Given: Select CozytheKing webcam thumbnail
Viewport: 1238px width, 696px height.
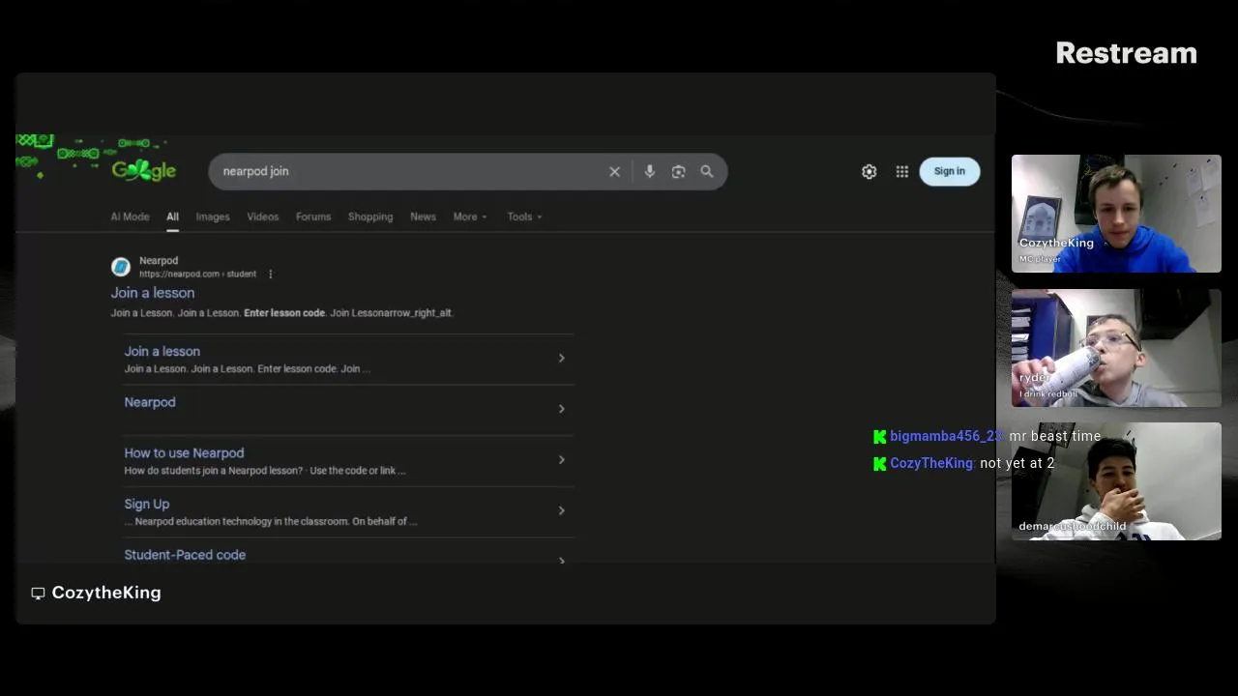Looking at the screenshot, I should pos(1116,214).
